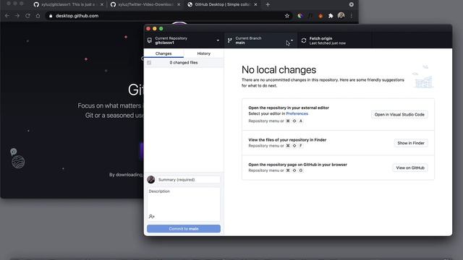Click the commit author avatar

[151, 180]
